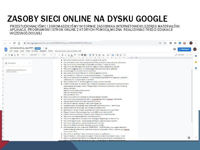Decrease the indent
This screenshot has width=200, height=150.
point(117,55)
